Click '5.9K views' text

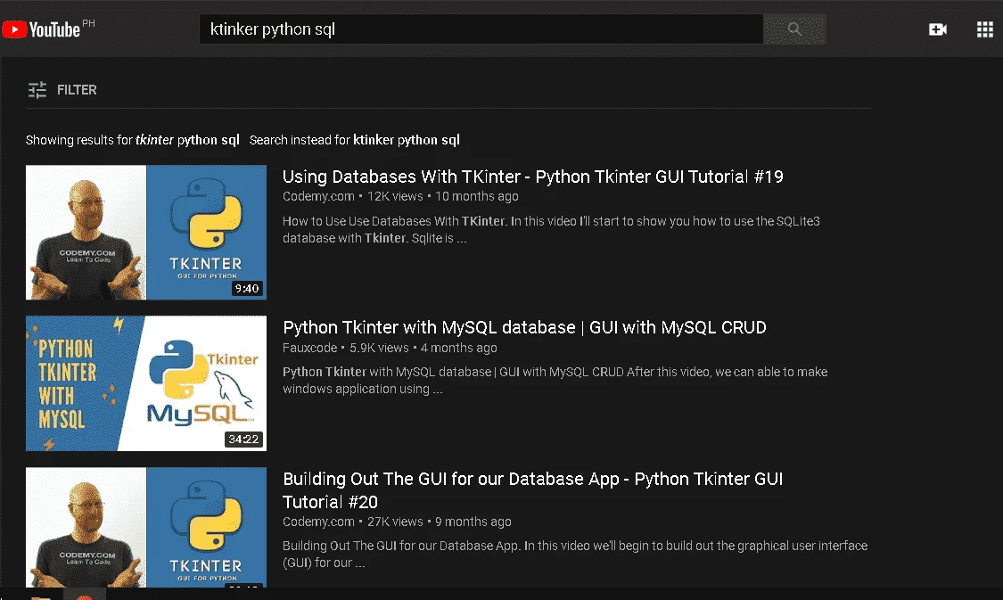pyautogui.click(x=379, y=348)
